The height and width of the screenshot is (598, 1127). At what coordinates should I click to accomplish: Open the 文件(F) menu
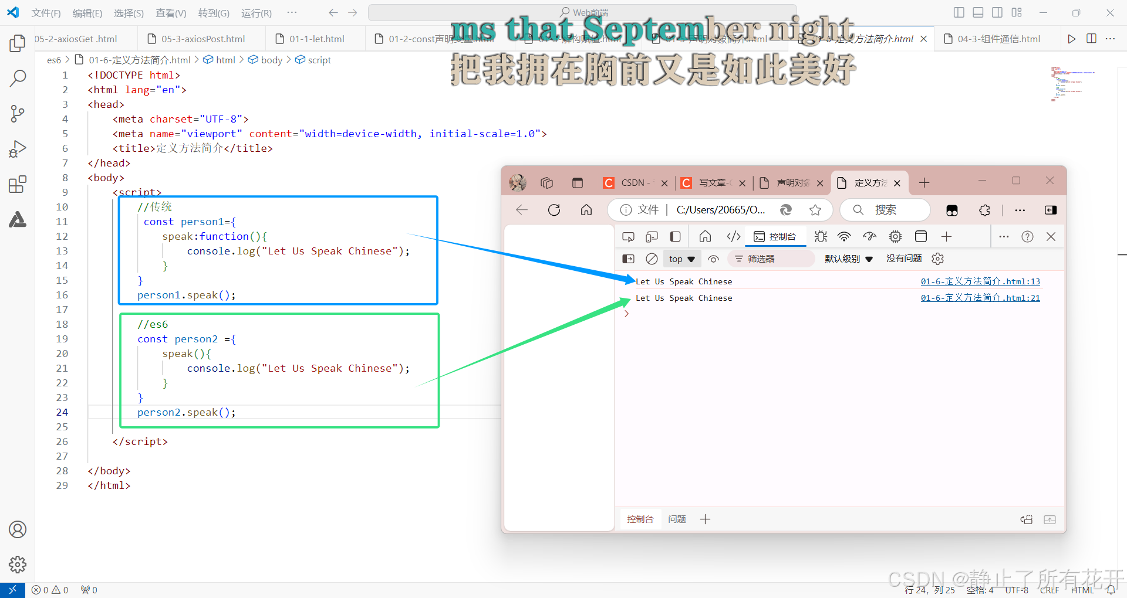[x=46, y=13]
